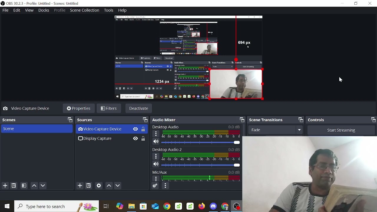
Task: Open File Explorer from the taskbar
Action: [131, 206]
